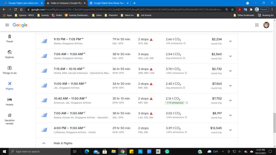Open the Chrome three-dot menu
This screenshot has width=276, height=155.
pos(272,9)
